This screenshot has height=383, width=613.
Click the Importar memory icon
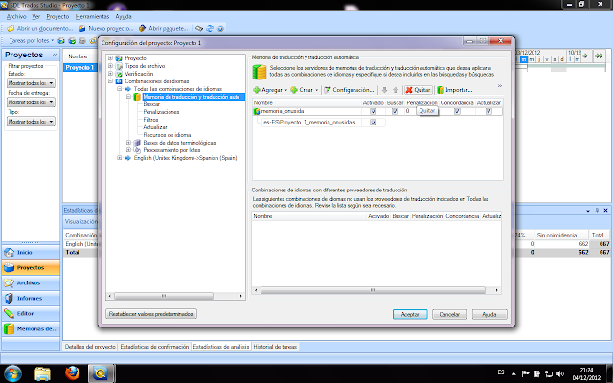tap(441, 90)
